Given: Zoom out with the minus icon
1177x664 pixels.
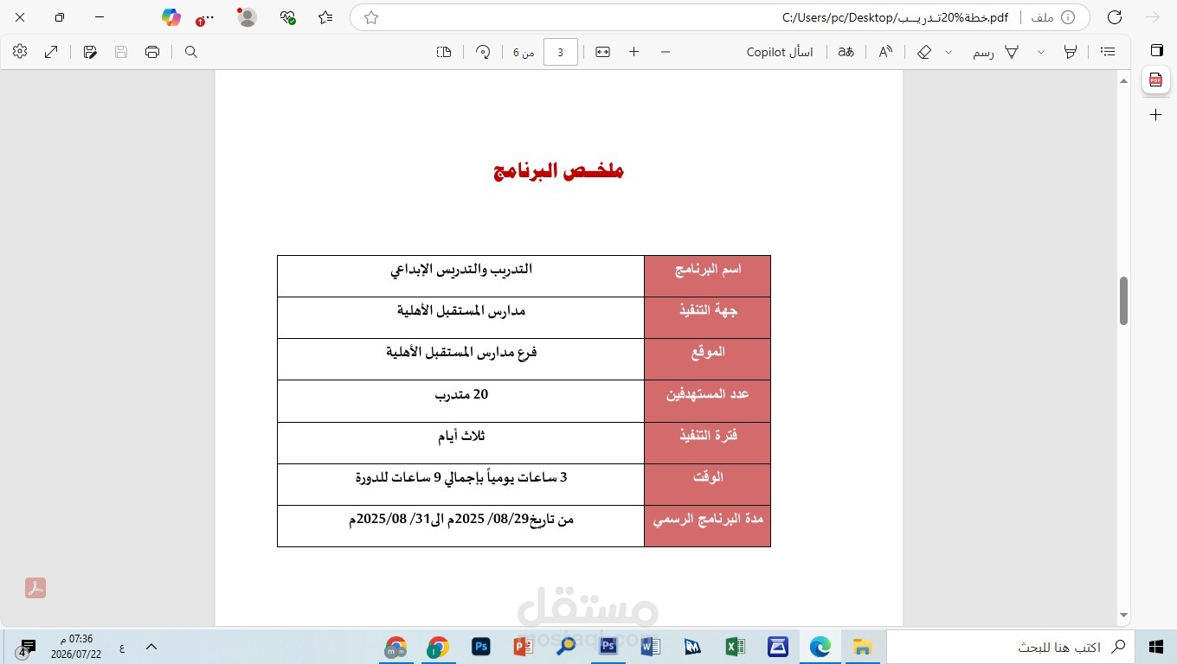Looking at the screenshot, I should pyautogui.click(x=665, y=52).
